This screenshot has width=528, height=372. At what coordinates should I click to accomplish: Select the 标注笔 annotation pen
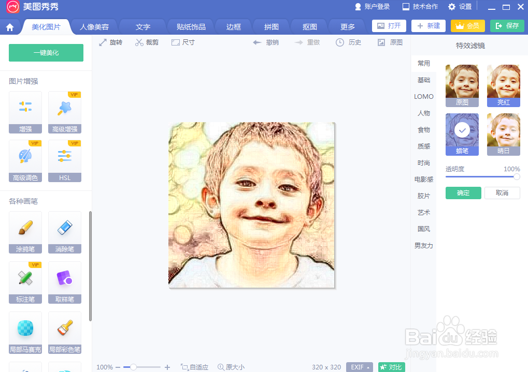(25, 282)
